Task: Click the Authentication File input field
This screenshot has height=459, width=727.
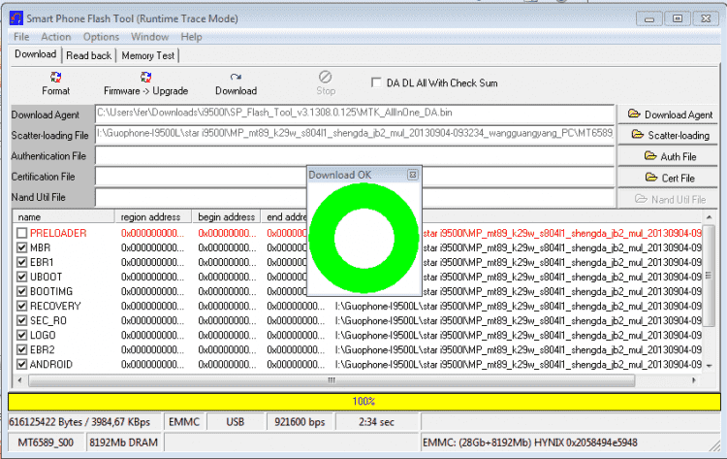Action: [x=355, y=155]
